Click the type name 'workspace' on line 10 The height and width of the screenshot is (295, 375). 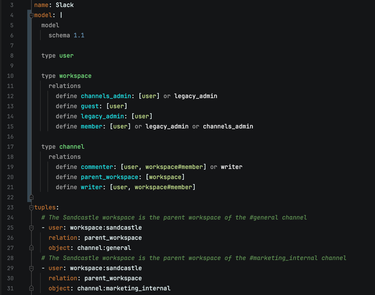click(76, 76)
